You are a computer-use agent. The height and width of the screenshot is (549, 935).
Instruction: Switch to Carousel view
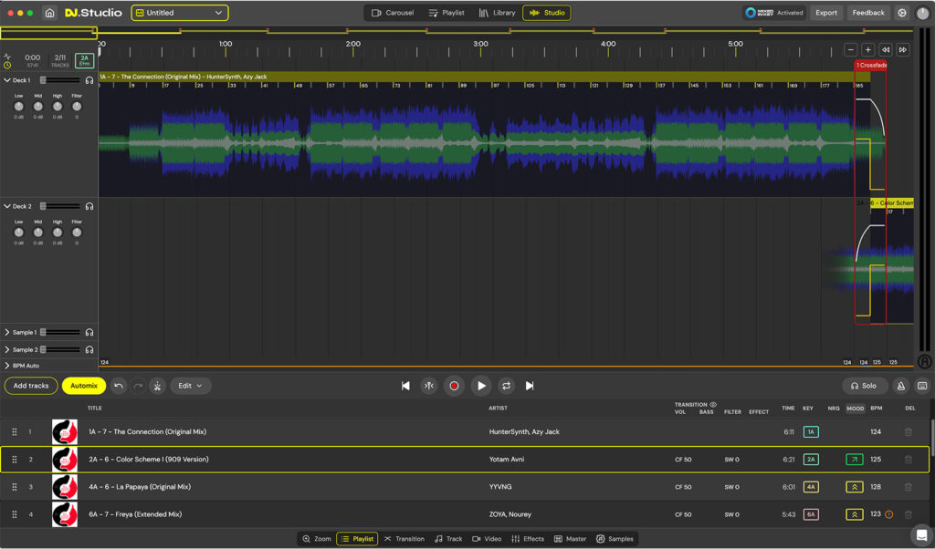click(393, 13)
